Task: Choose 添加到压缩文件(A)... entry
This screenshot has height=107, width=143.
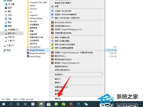Action: (61, 26)
